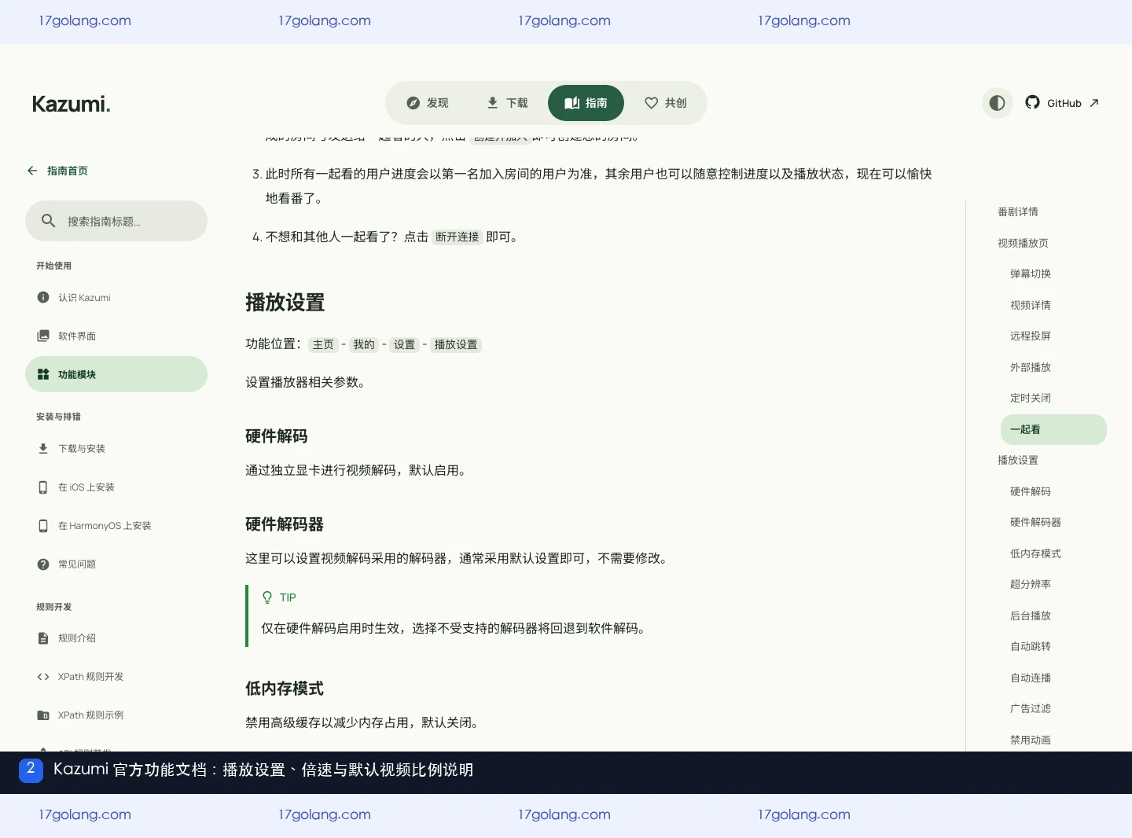Screen dimensions: 1132x838
Task: Click the phone icon beside 在 HarmonyOS 上安装
Action: 43,525
